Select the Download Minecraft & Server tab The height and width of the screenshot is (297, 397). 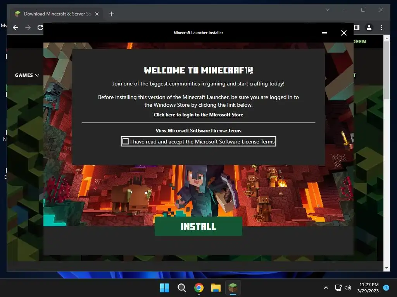57,14
